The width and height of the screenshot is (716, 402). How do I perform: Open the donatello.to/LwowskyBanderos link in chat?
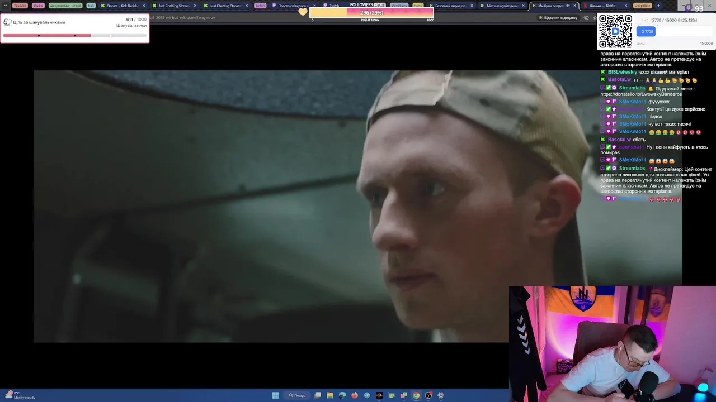click(x=641, y=94)
